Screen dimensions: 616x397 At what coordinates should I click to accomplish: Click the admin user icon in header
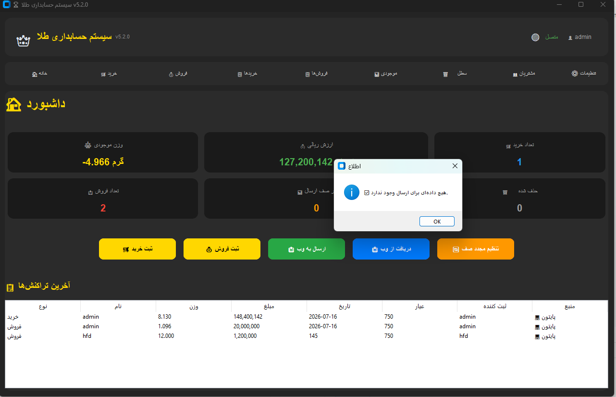(x=570, y=37)
